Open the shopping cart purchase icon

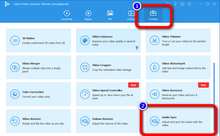[x=168, y=4]
